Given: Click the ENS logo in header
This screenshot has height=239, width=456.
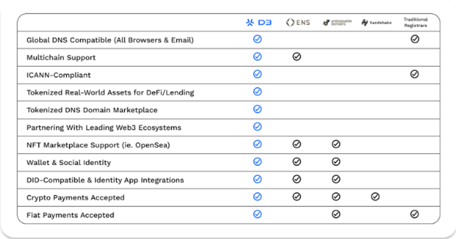Looking at the screenshot, I should 298,23.
